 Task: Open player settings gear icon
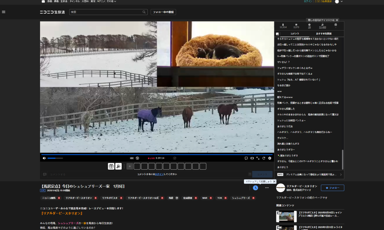[270, 158]
